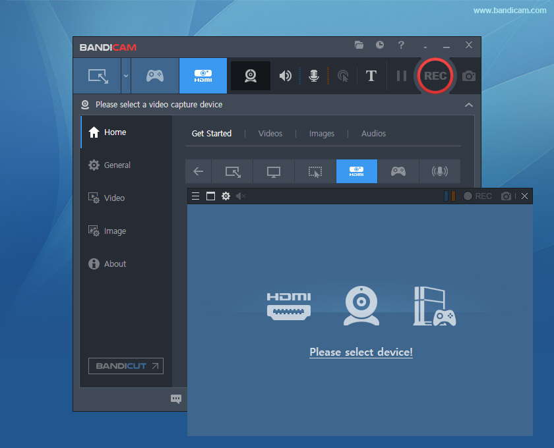This screenshot has width=554, height=448.
Task: Open the output folder icon
Action: [359, 45]
